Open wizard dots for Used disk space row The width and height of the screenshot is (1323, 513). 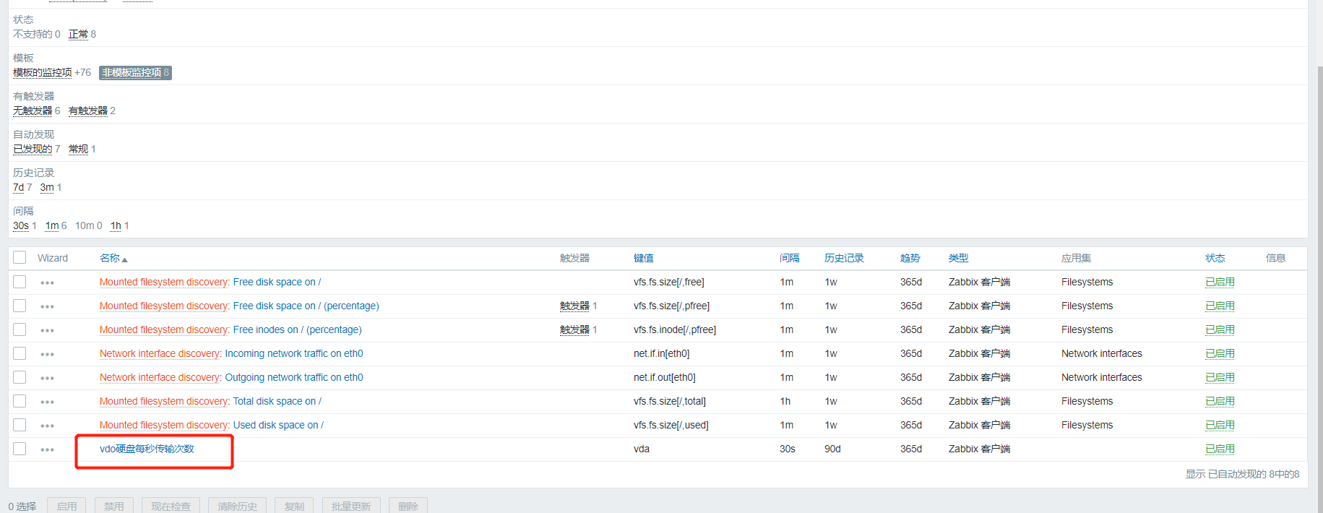(x=47, y=426)
